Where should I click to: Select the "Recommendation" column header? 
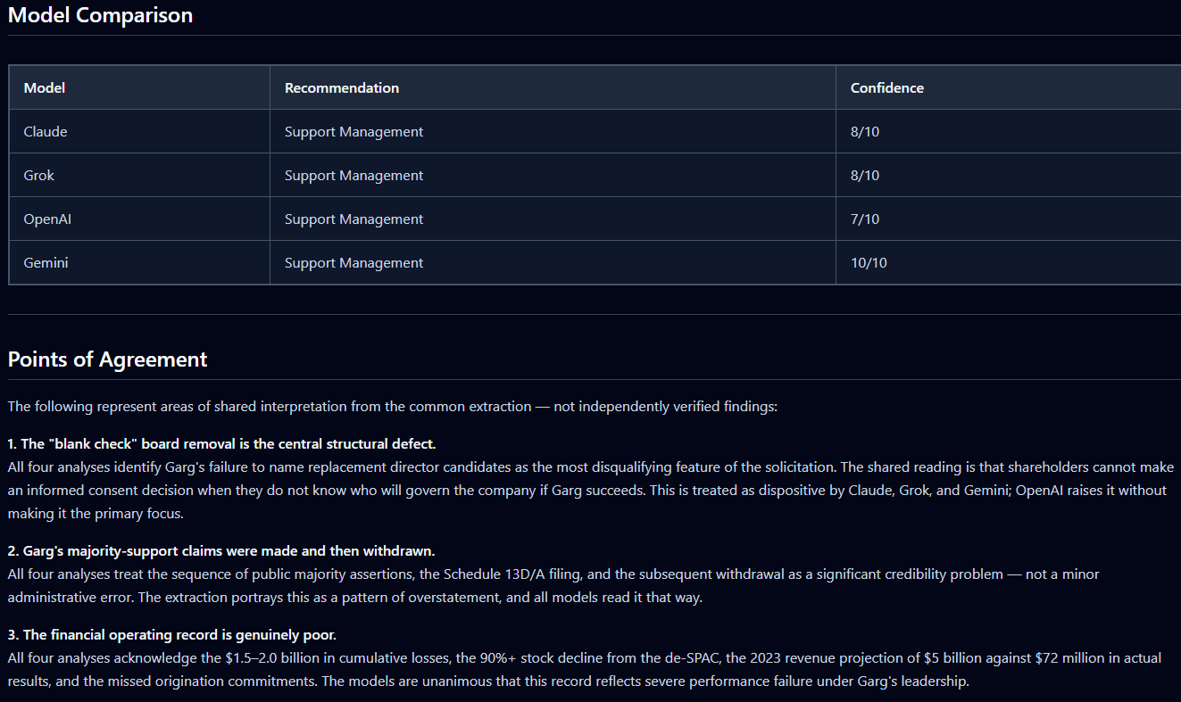pos(342,88)
